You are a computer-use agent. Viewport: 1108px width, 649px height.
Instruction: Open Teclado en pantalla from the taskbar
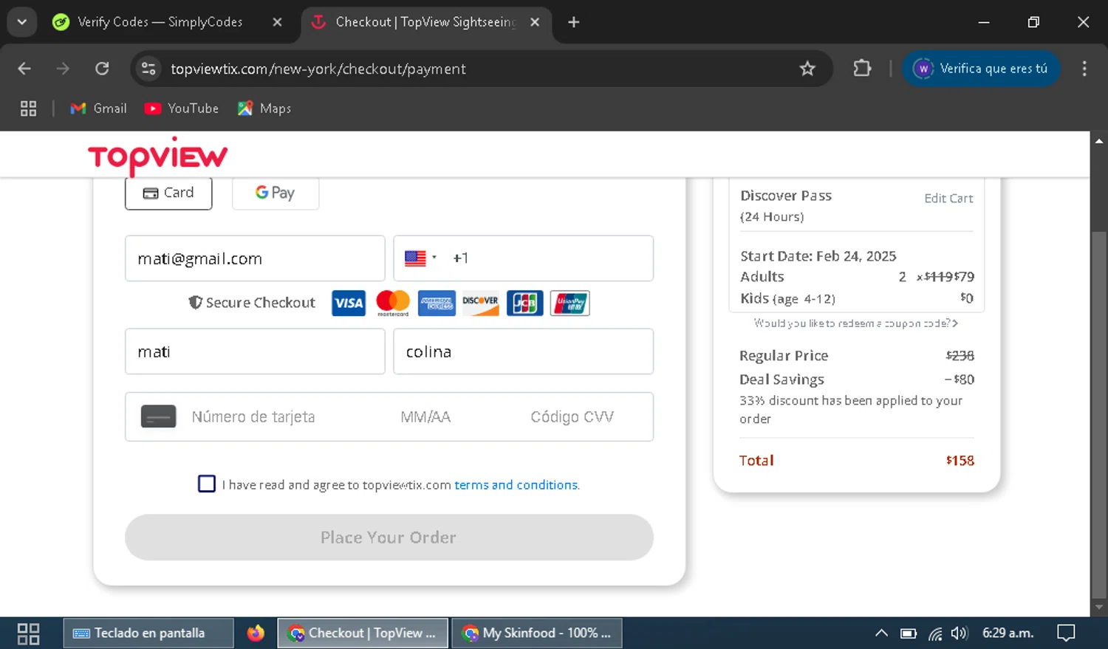point(148,633)
